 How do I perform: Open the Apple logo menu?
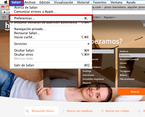pyautogui.click(x=6, y=2)
